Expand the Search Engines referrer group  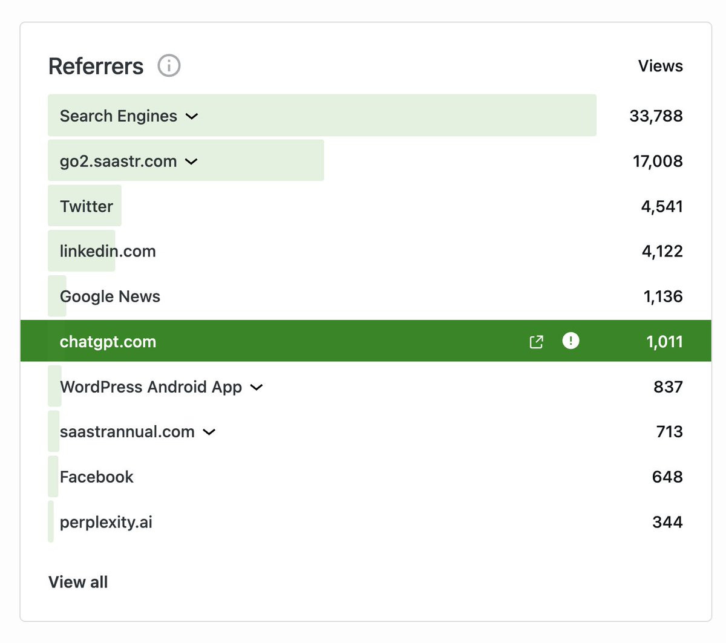click(192, 116)
